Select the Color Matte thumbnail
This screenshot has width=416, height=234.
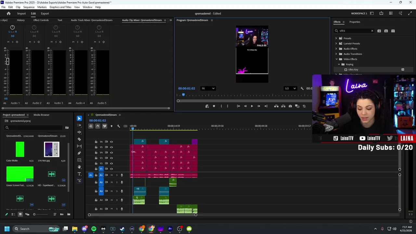click(x=20, y=149)
